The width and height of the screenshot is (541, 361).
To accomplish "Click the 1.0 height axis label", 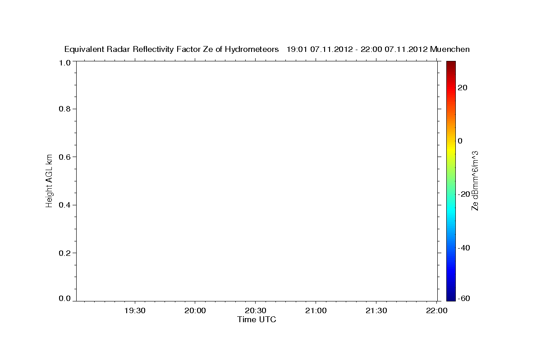I will tap(65, 62).
